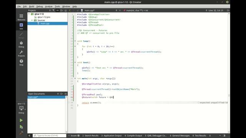Start debugging with play-bug button

click(21, 127)
